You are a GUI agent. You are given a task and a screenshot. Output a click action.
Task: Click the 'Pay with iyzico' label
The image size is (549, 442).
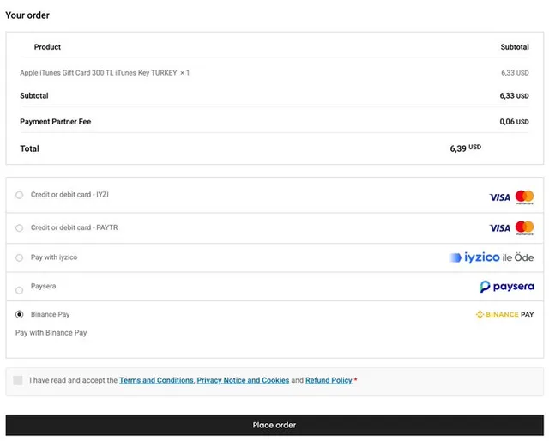click(x=54, y=257)
